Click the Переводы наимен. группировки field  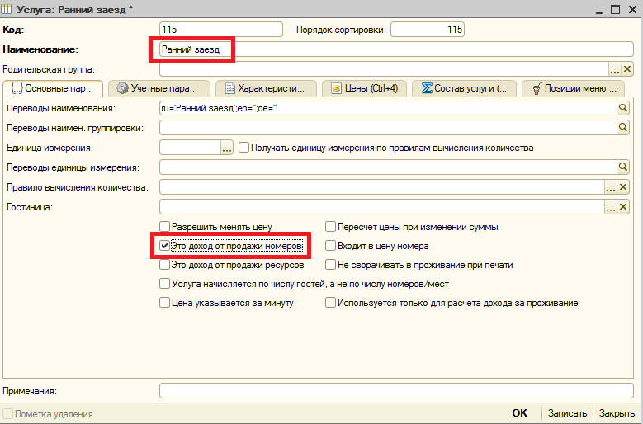point(388,127)
